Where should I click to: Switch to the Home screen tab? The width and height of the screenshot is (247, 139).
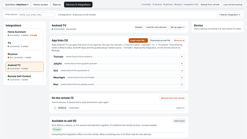(41, 5)
